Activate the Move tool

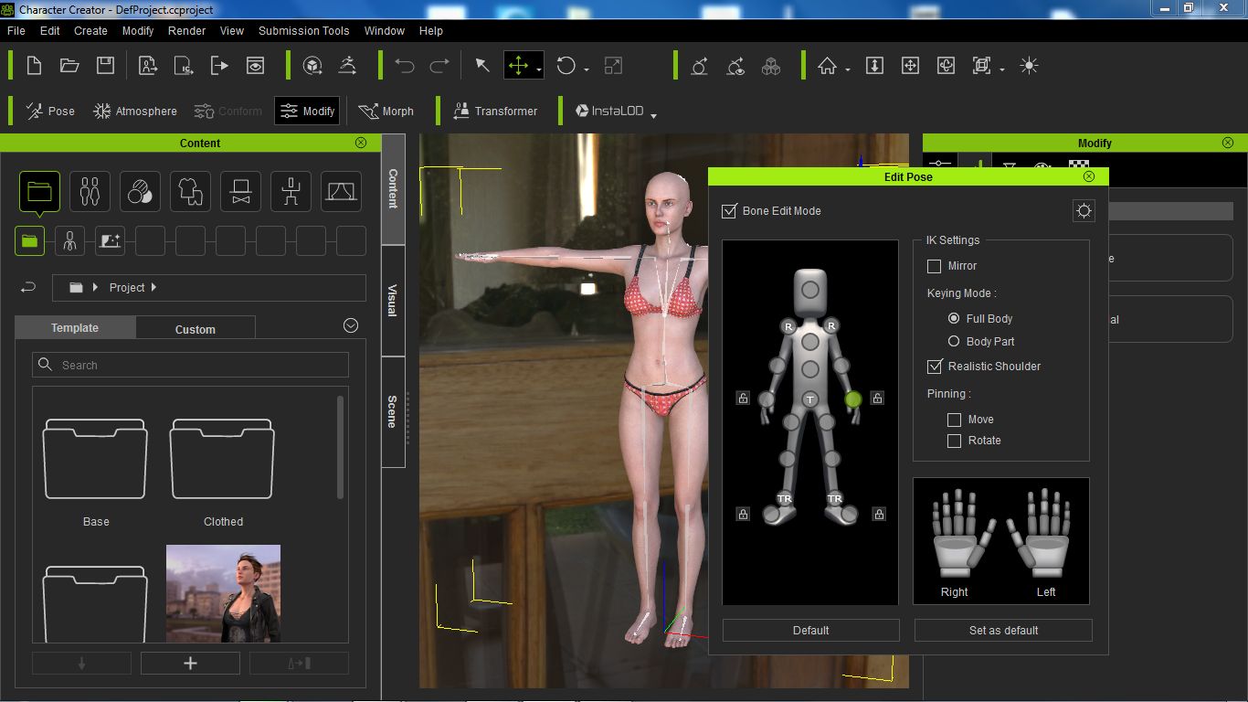[x=518, y=66]
